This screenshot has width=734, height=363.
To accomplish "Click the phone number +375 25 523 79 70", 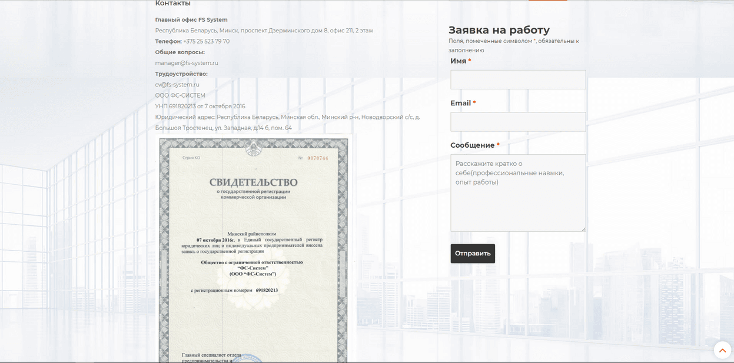I will point(206,42).
